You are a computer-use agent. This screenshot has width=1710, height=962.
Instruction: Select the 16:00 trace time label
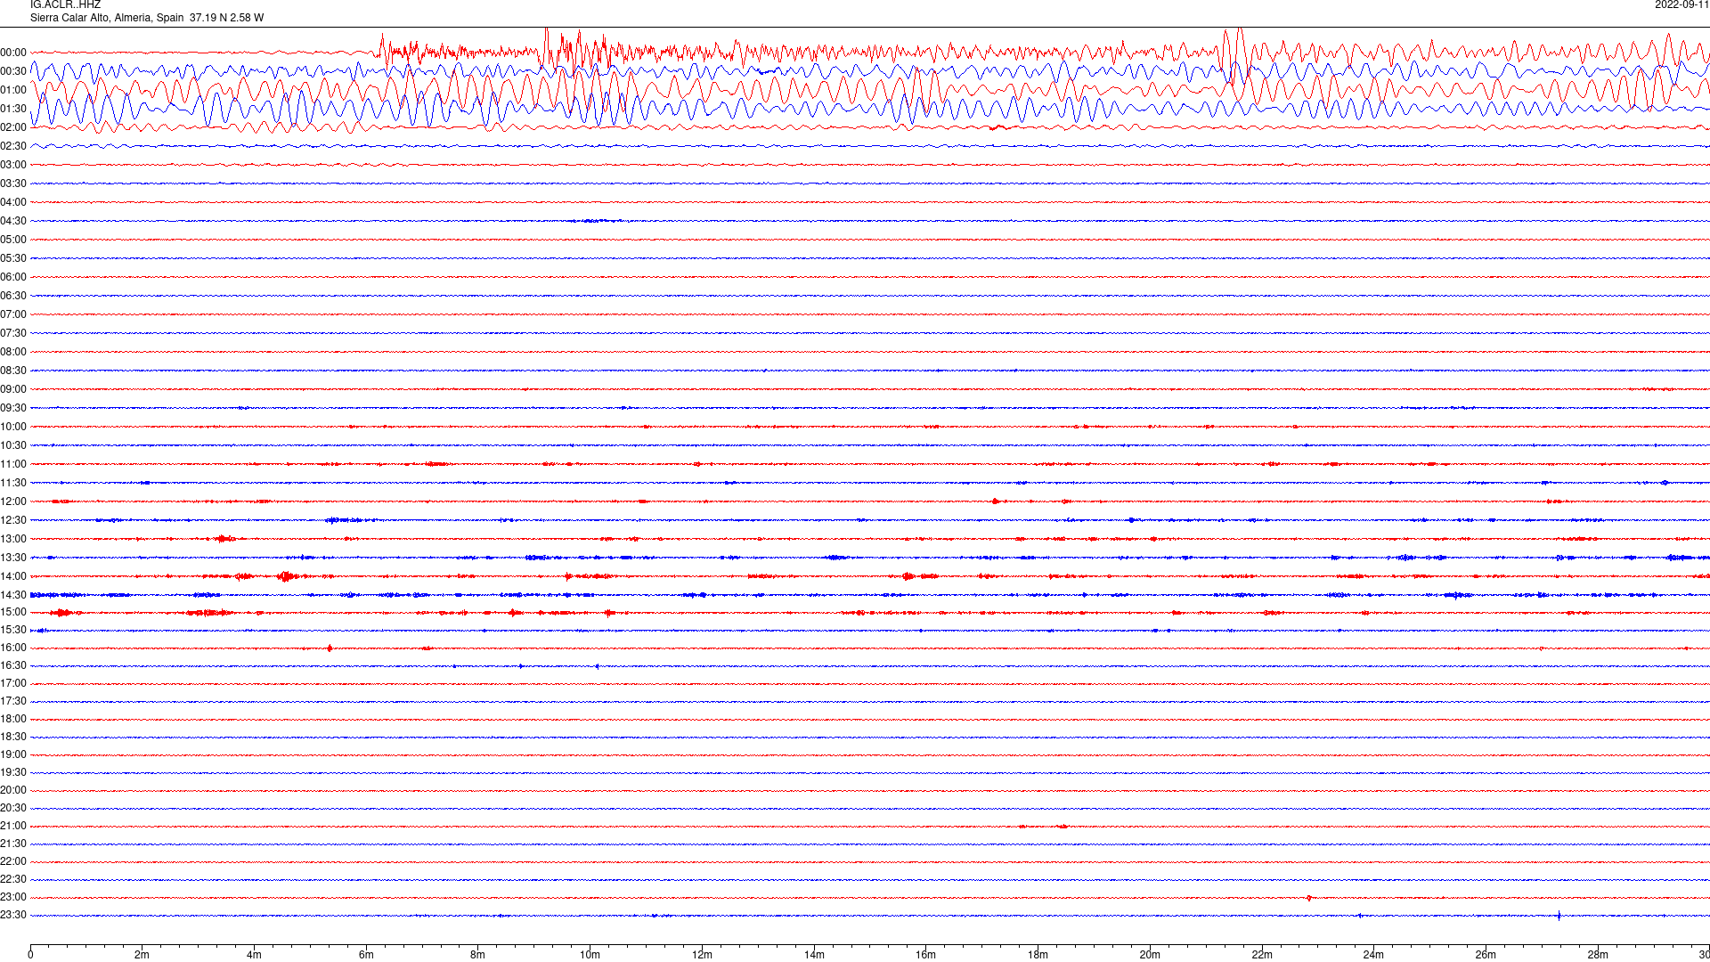pos(13,648)
